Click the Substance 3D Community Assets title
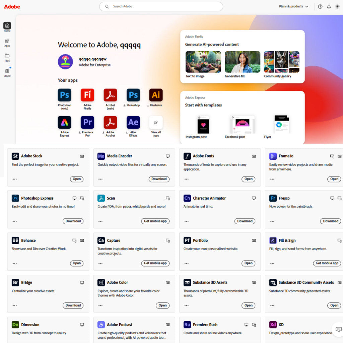Screen dimensions: 343x343 [306, 282]
